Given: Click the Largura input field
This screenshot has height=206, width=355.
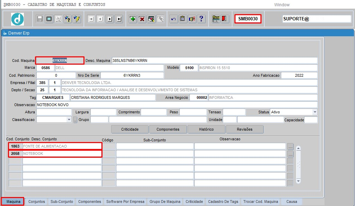Looking at the screenshot, I should [103, 112].
